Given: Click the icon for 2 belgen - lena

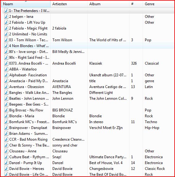Looking at the screenshot, I should point(6,17).
